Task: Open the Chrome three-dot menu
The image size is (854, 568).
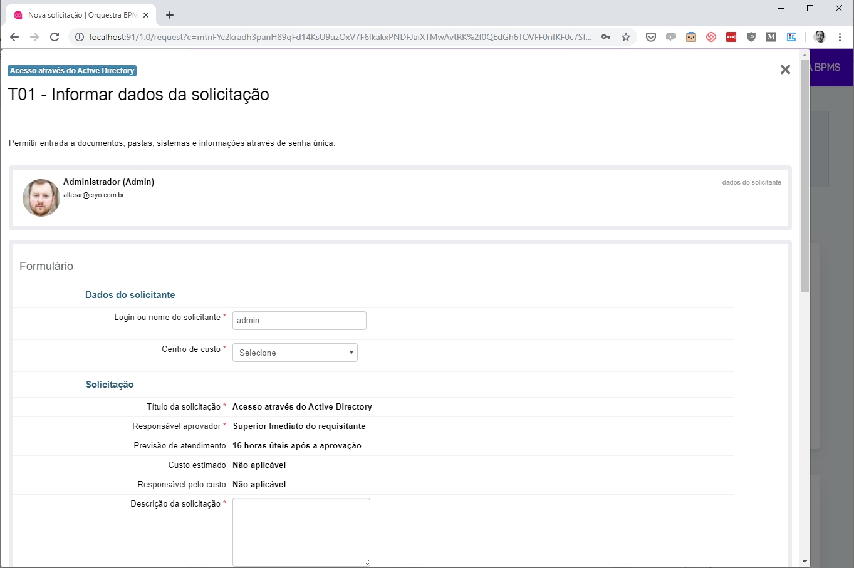Action: [840, 37]
